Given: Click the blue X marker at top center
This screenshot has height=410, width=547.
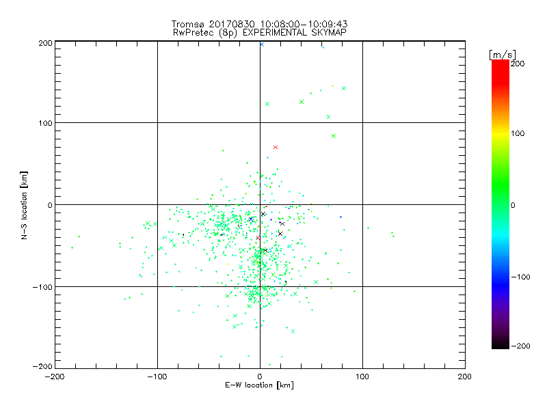Looking at the screenshot, I should [262, 44].
